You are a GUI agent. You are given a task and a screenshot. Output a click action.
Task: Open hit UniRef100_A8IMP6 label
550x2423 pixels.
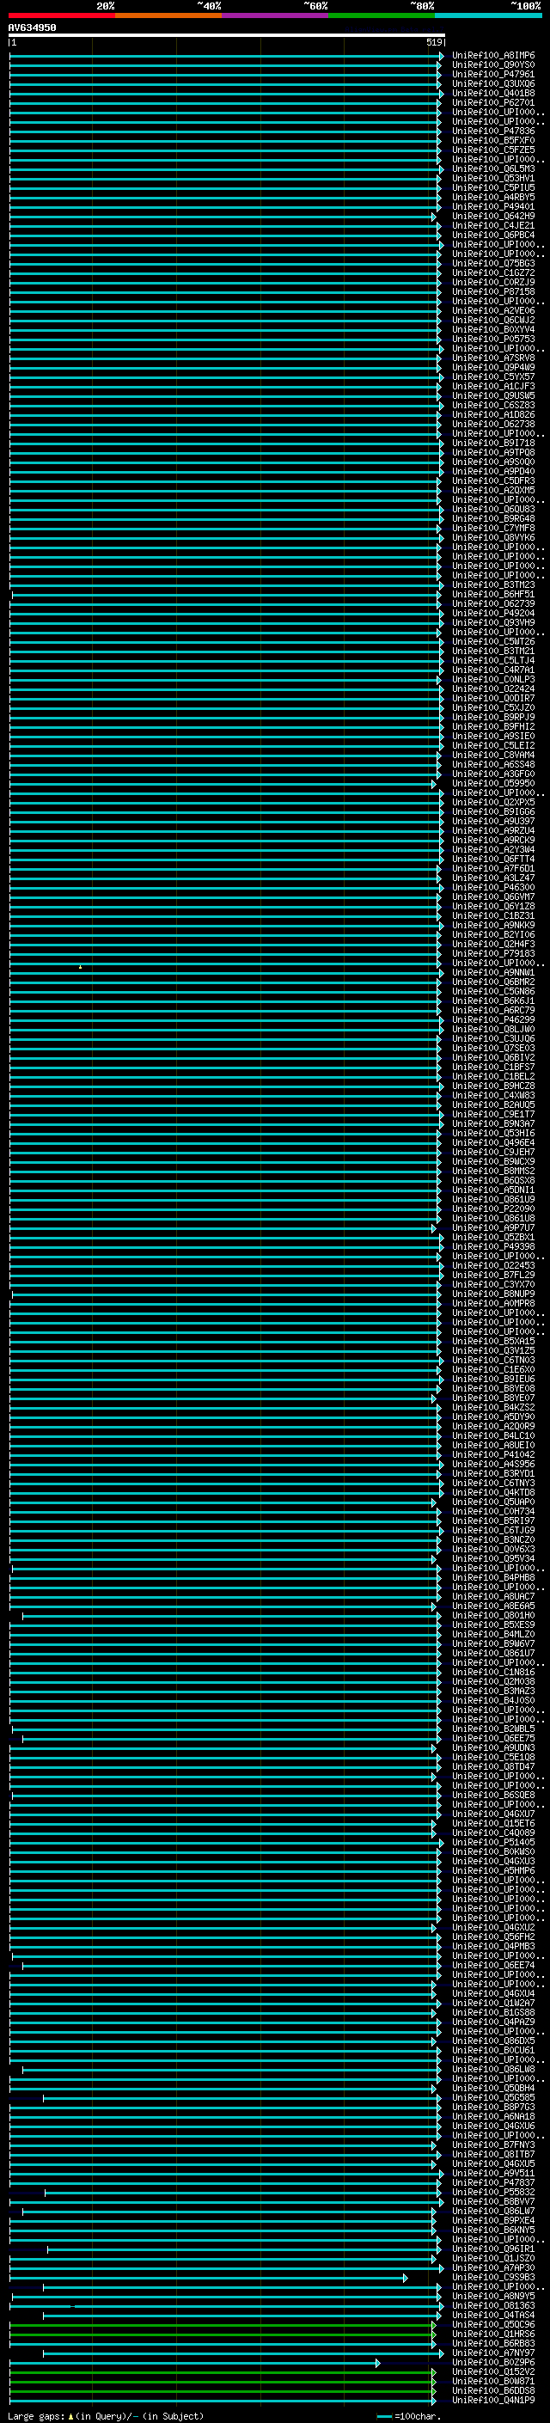(x=493, y=56)
